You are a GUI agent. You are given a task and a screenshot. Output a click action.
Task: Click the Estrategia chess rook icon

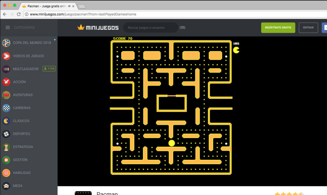tap(6, 147)
